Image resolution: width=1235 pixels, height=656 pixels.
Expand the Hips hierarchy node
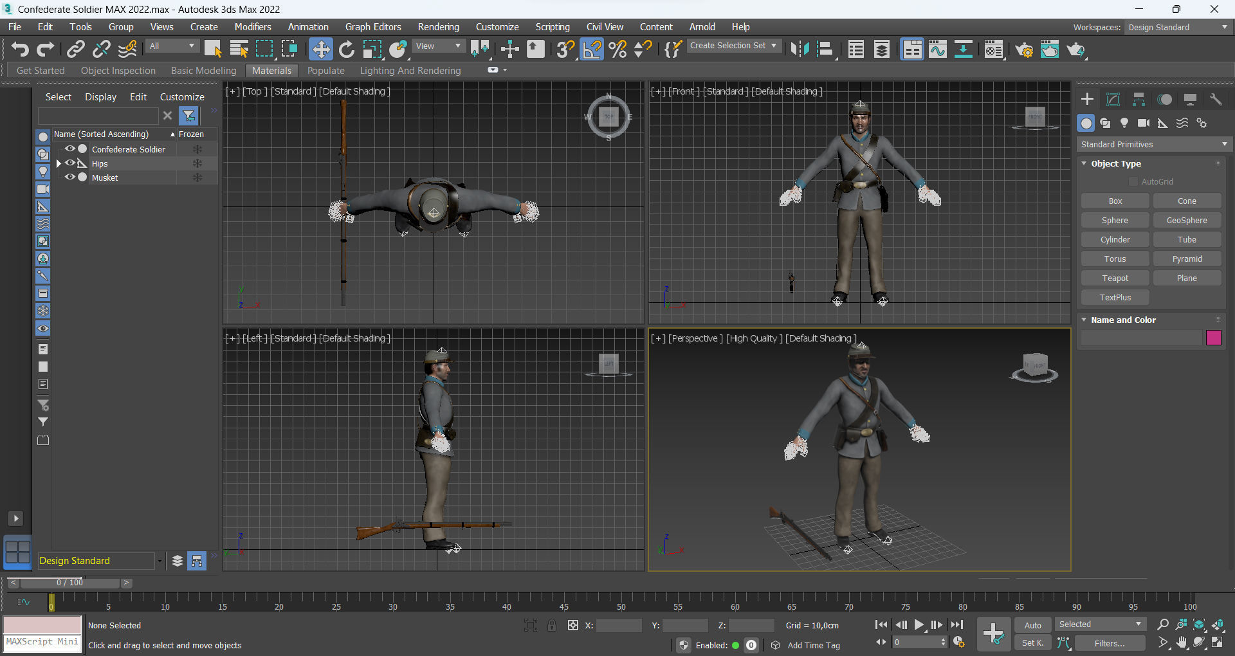(x=59, y=163)
